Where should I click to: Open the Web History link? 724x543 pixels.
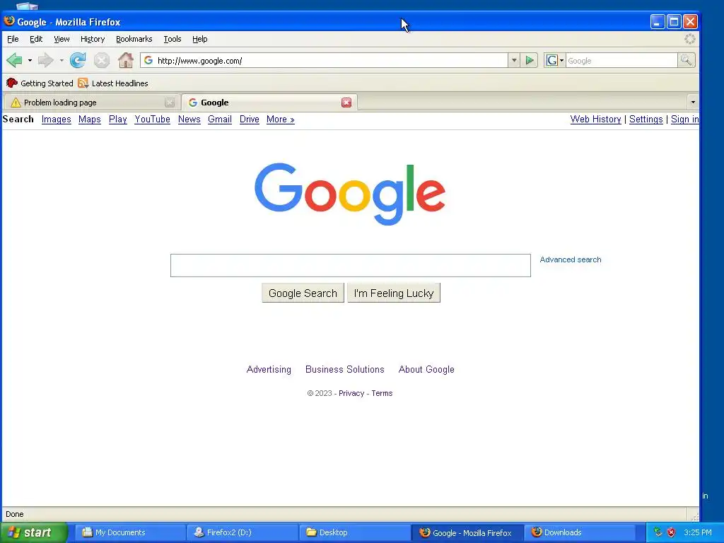(595, 119)
